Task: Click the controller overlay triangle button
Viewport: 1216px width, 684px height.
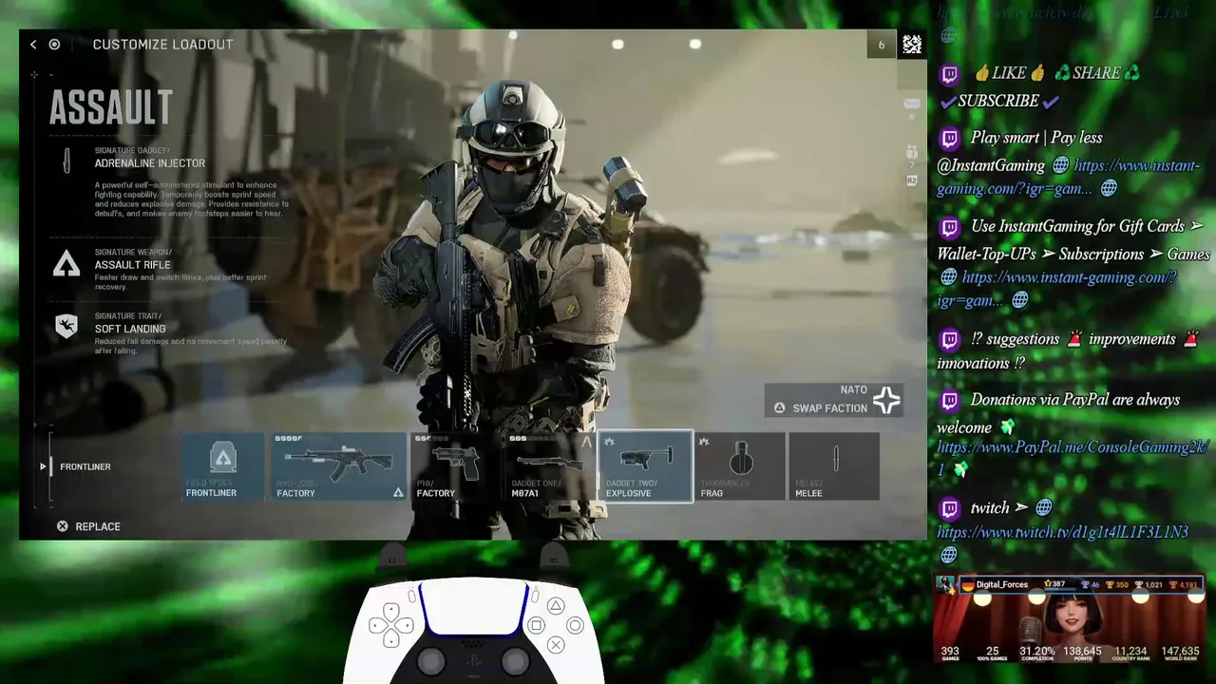Action: click(x=556, y=606)
